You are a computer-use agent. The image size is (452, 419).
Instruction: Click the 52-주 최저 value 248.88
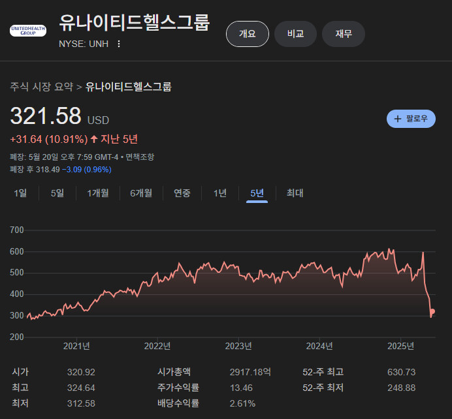(402, 388)
